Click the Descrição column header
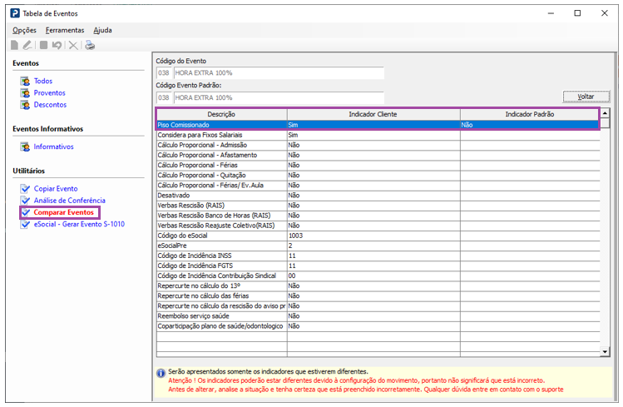 point(222,115)
